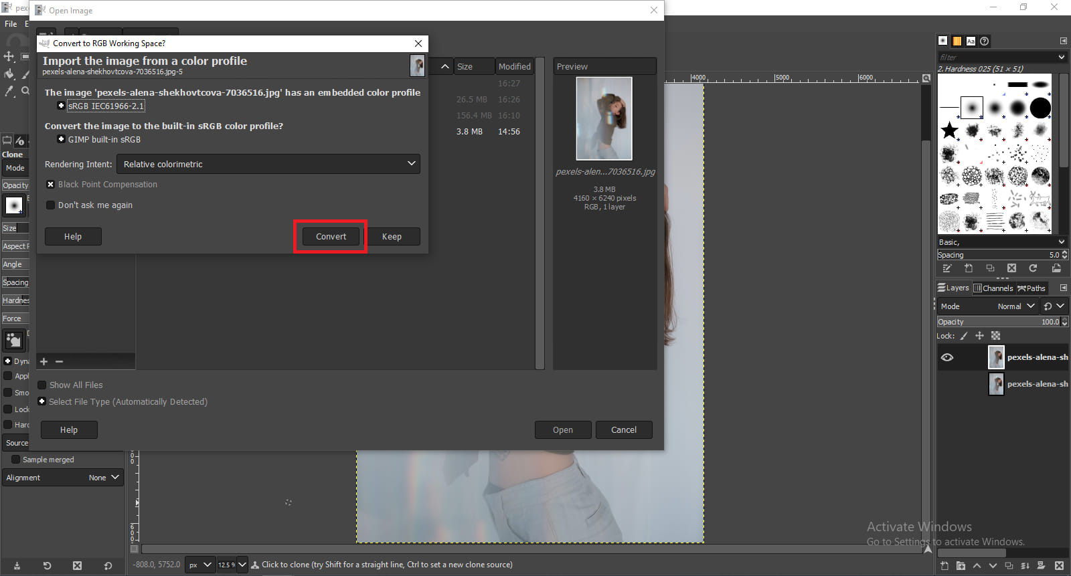This screenshot has height=576, width=1071.
Task: Open Help in the Convert to RGB dialog
Action: [x=73, y=237]
